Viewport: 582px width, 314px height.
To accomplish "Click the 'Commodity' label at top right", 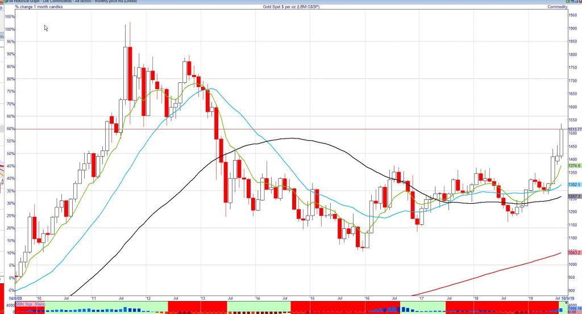I will point(557,7).
